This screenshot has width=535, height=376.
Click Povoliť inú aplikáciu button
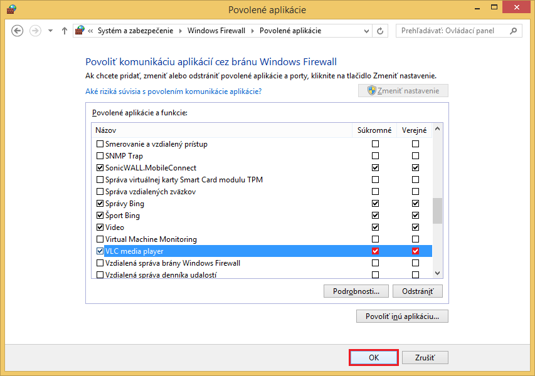point(402,316)
